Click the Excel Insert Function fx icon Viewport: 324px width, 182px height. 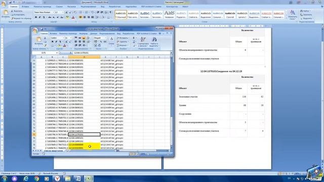click(71, 53)
